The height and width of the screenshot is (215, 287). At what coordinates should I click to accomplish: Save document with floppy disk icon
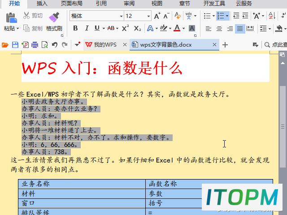[x=15, y=45]
